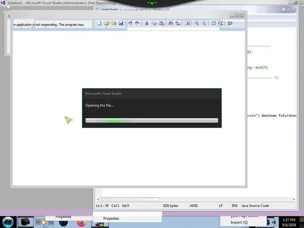This screenshot has height=228, width=304.
Task: Click the colorful triangle taskbar app
Action: [100, 225]
